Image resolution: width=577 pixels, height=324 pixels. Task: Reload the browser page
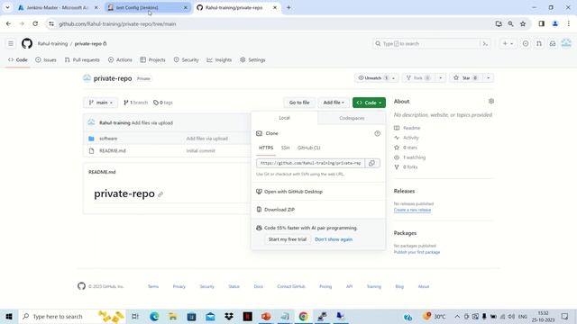pyautogui.click(x=35, y=24)
